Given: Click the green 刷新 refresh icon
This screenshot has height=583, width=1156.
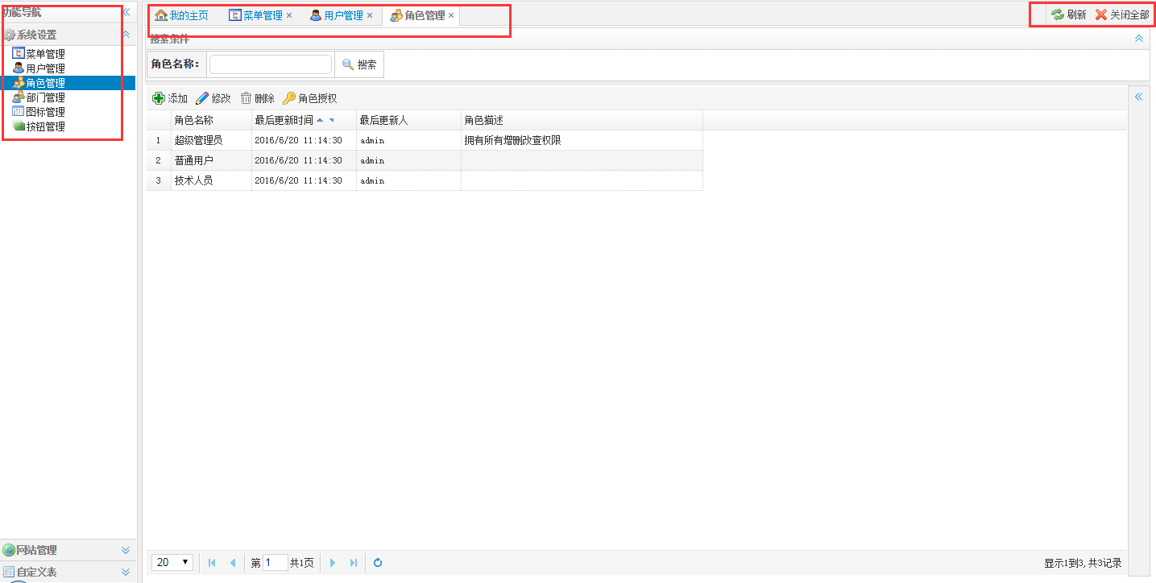Looking at the screenshot, I should 1058,14.
